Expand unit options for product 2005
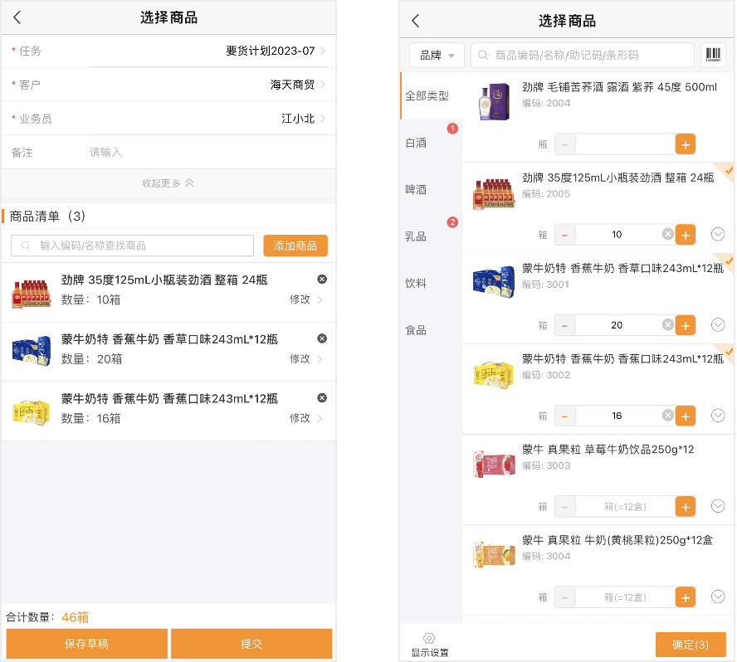 [718, 234]
